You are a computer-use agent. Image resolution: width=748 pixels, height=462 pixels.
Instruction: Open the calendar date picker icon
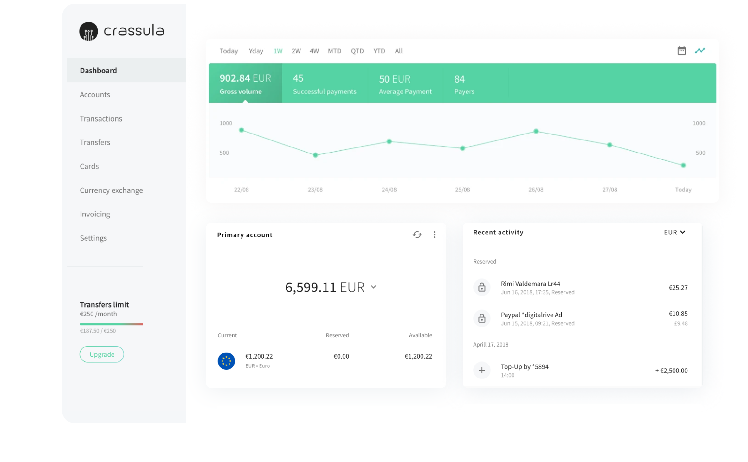pyautogui.click(x=682, y=51)
